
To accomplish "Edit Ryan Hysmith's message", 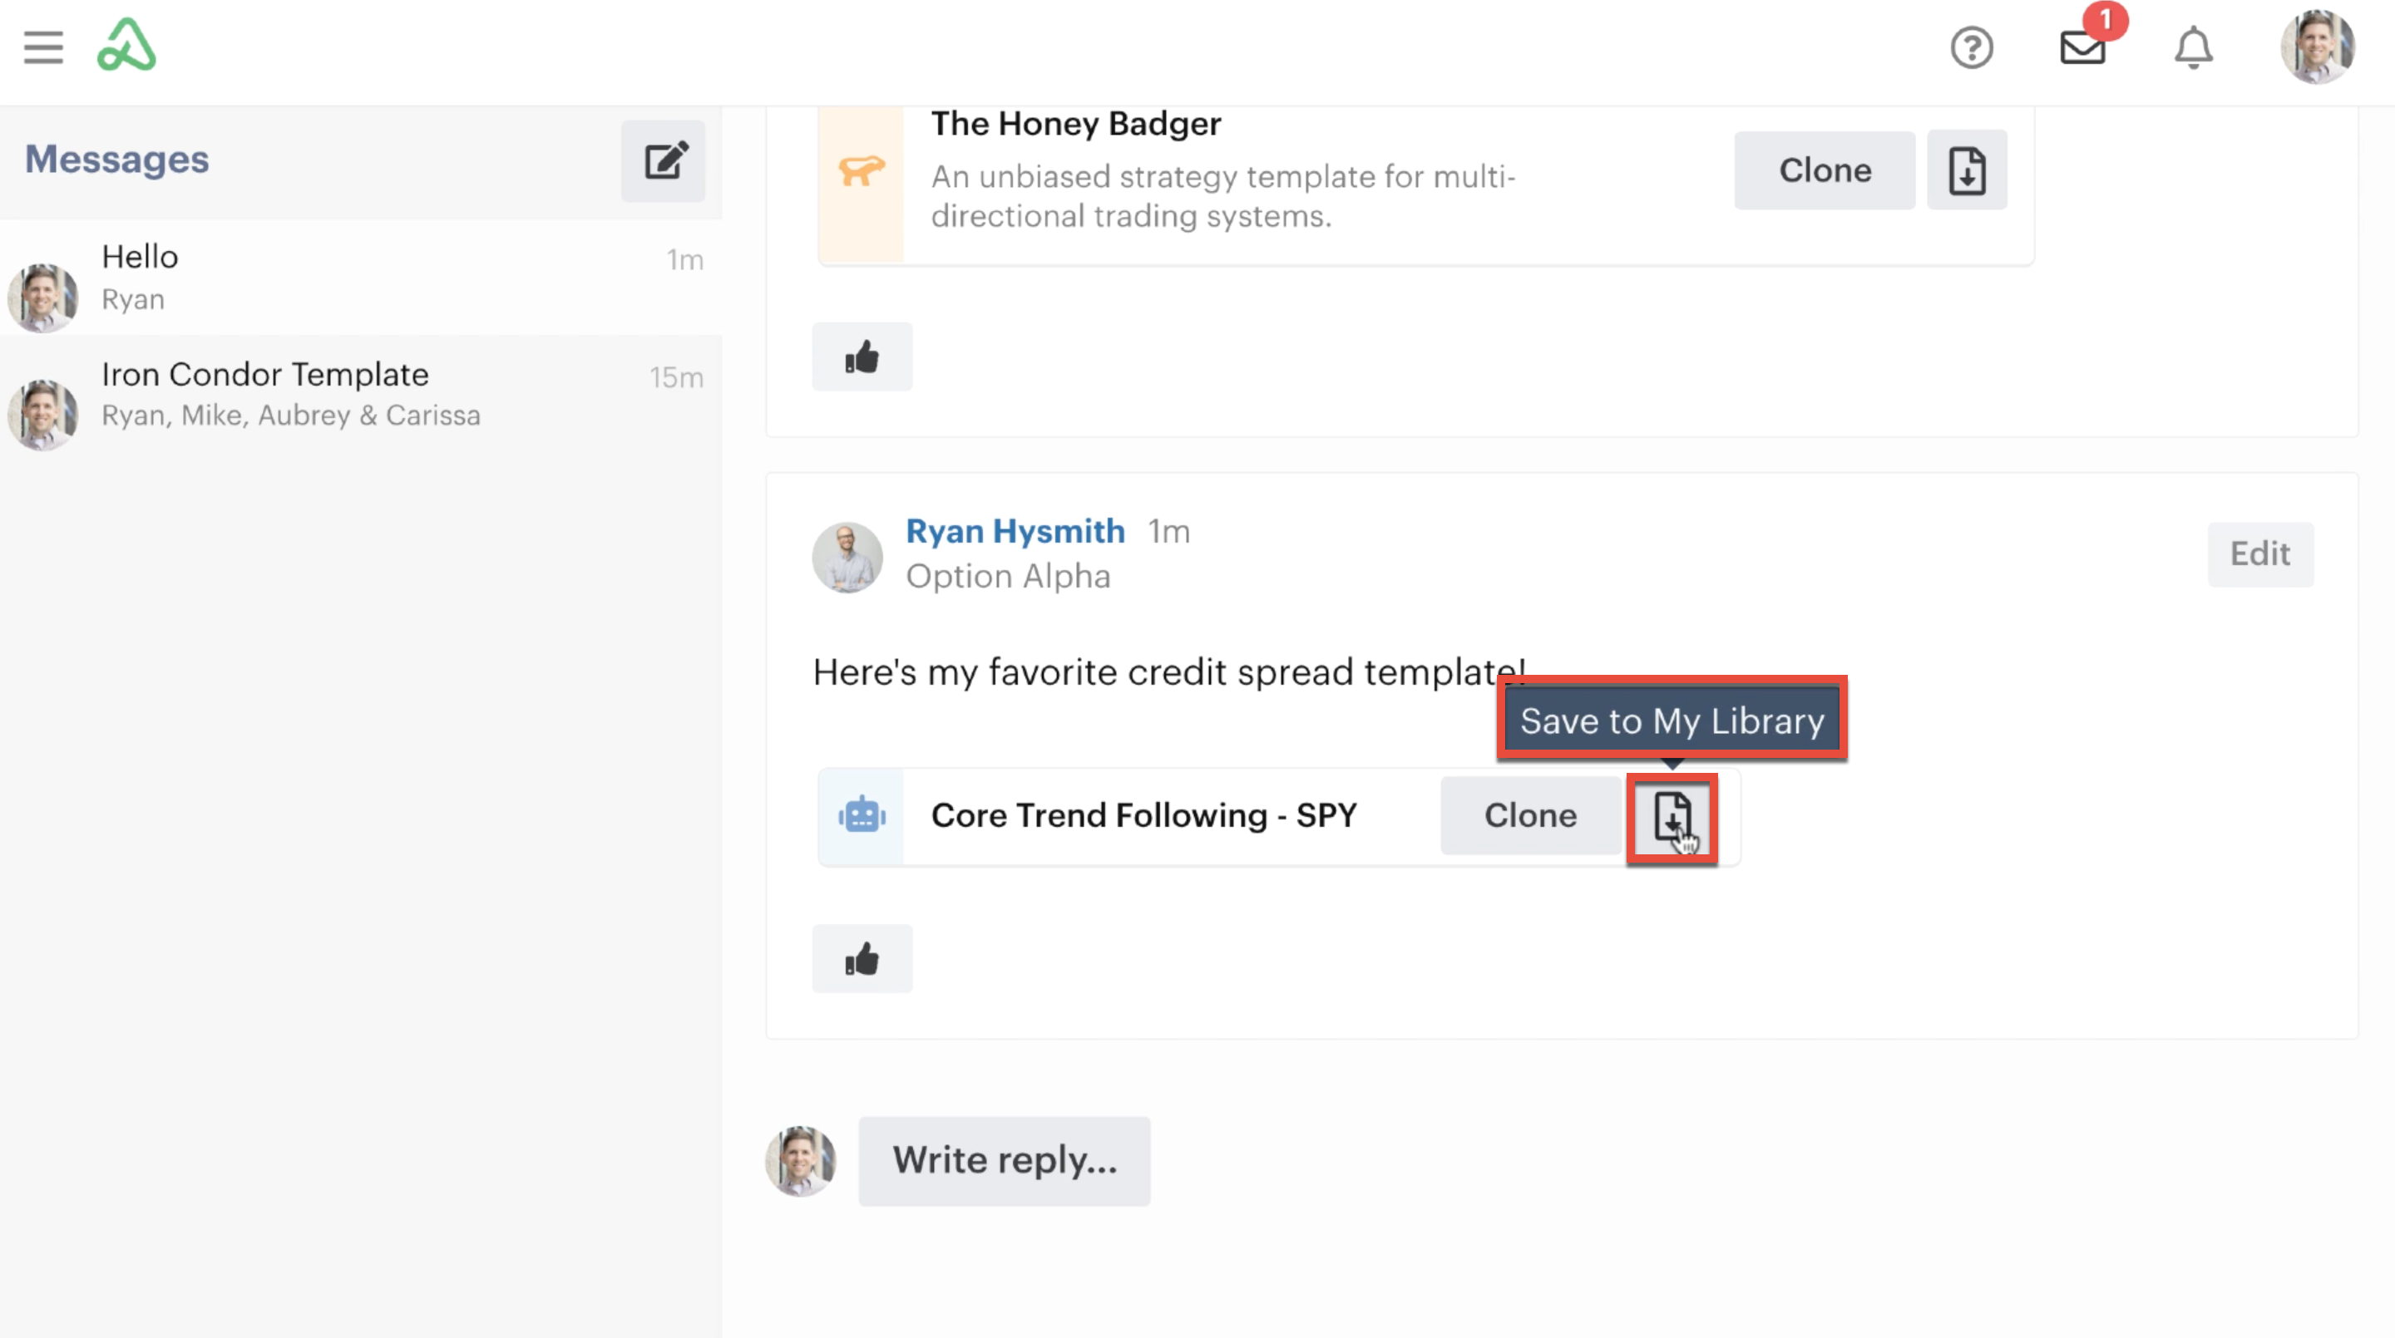I will point(2260,553).
